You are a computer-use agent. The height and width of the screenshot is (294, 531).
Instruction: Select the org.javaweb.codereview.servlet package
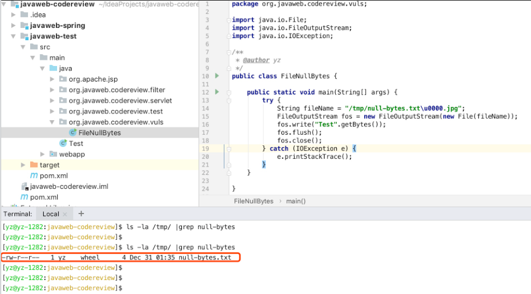click(x=120, y=101)
